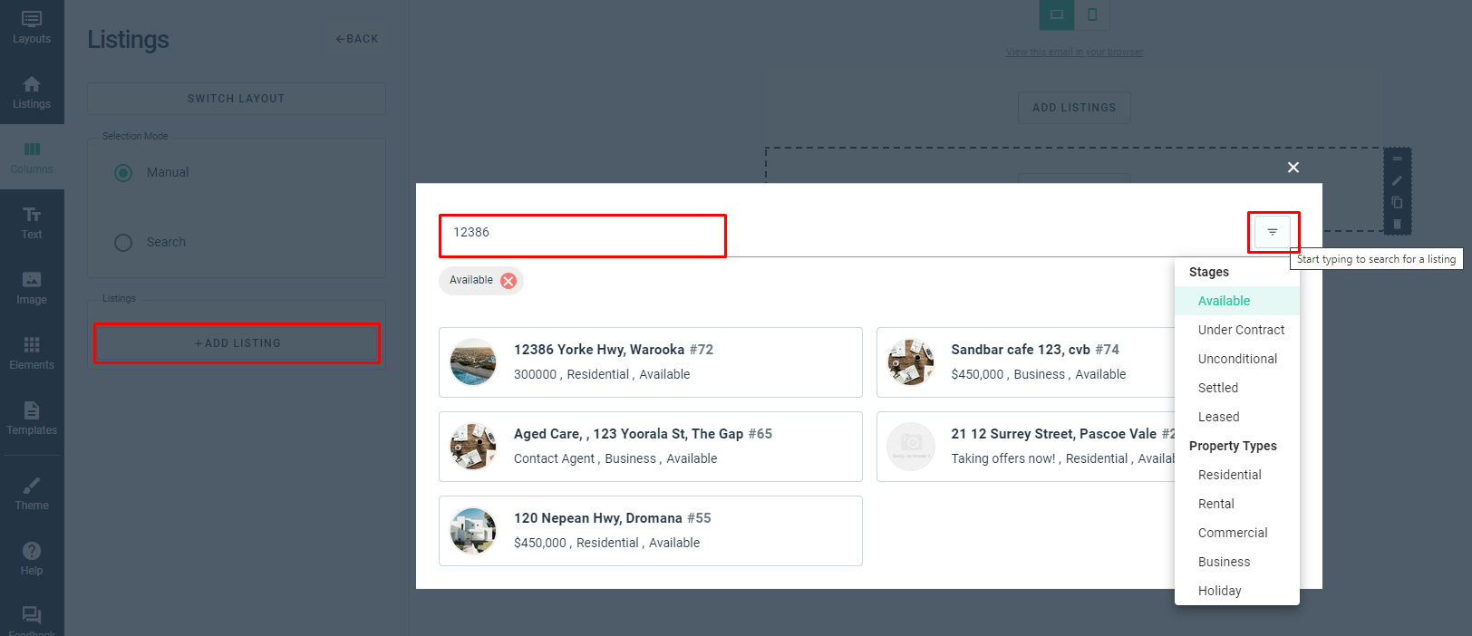Viewport: 1472px width, 636px height.
Task: Select the Business property type filter
Action: (x=1237, y=562)
